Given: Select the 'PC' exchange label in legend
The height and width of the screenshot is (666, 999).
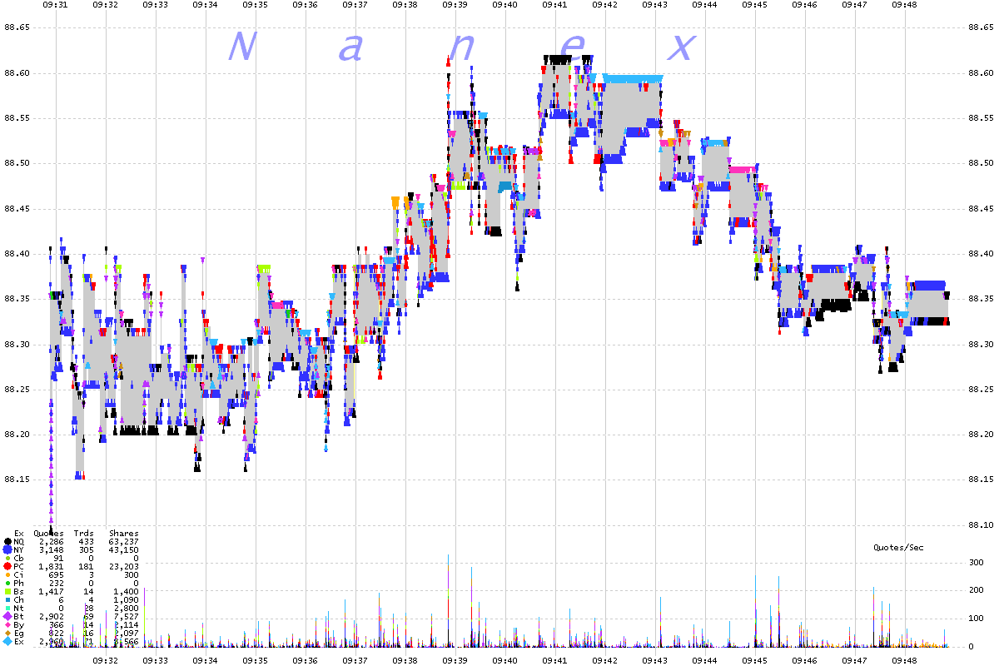Looking at the screenshot, I should point(19,566).
